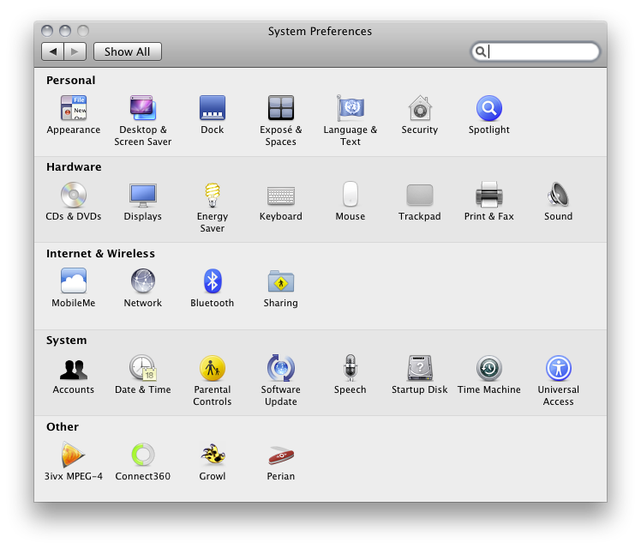Open the Perian preference pane
Image resolution: width=641 pixels, height=549 pixels.
pyautogui.click(x=281, y=455)
